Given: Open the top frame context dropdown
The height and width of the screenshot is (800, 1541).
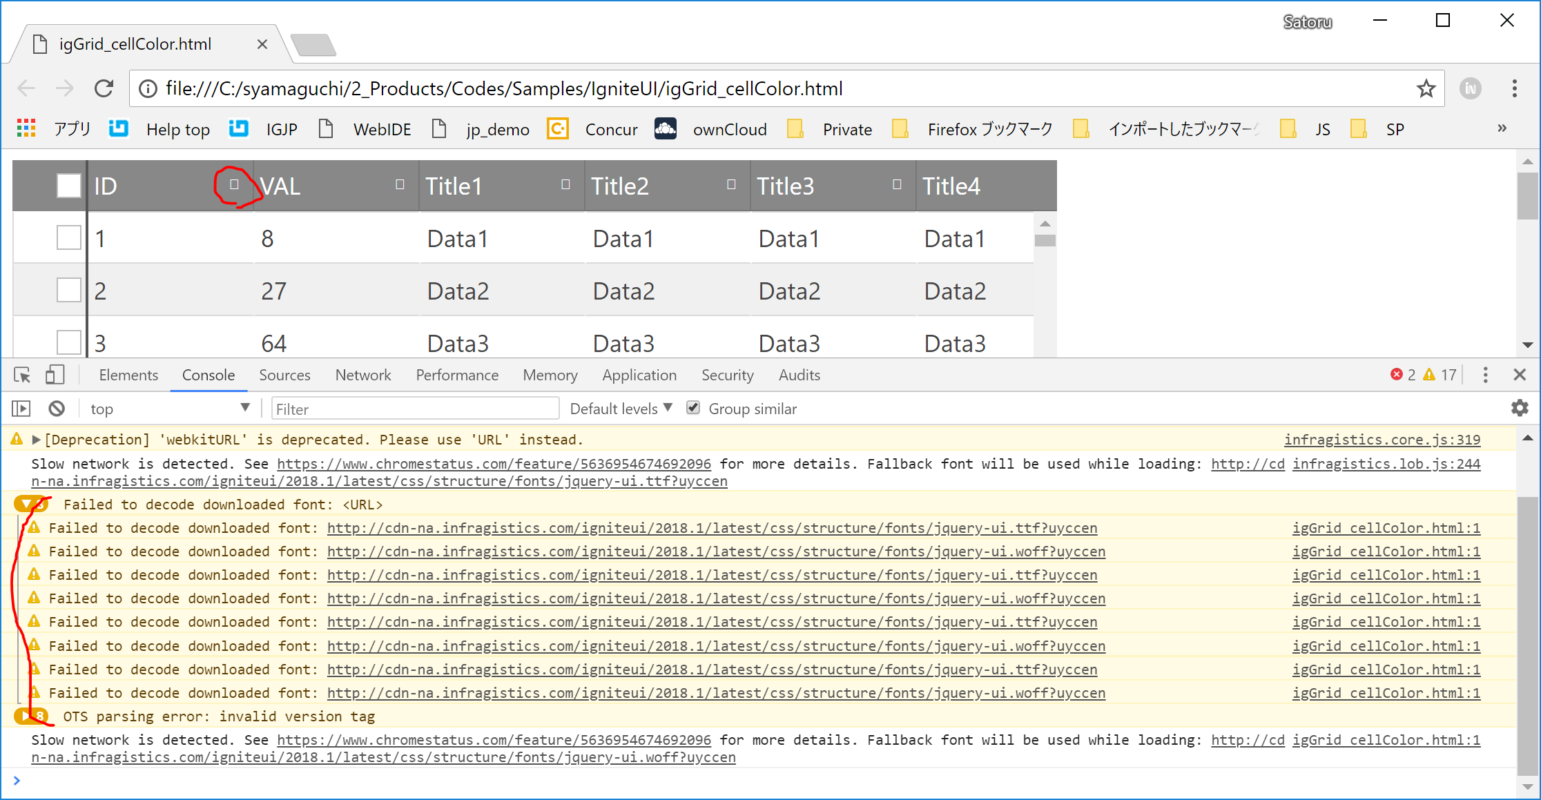Looking at the screenshot, I should coord(170,408).
